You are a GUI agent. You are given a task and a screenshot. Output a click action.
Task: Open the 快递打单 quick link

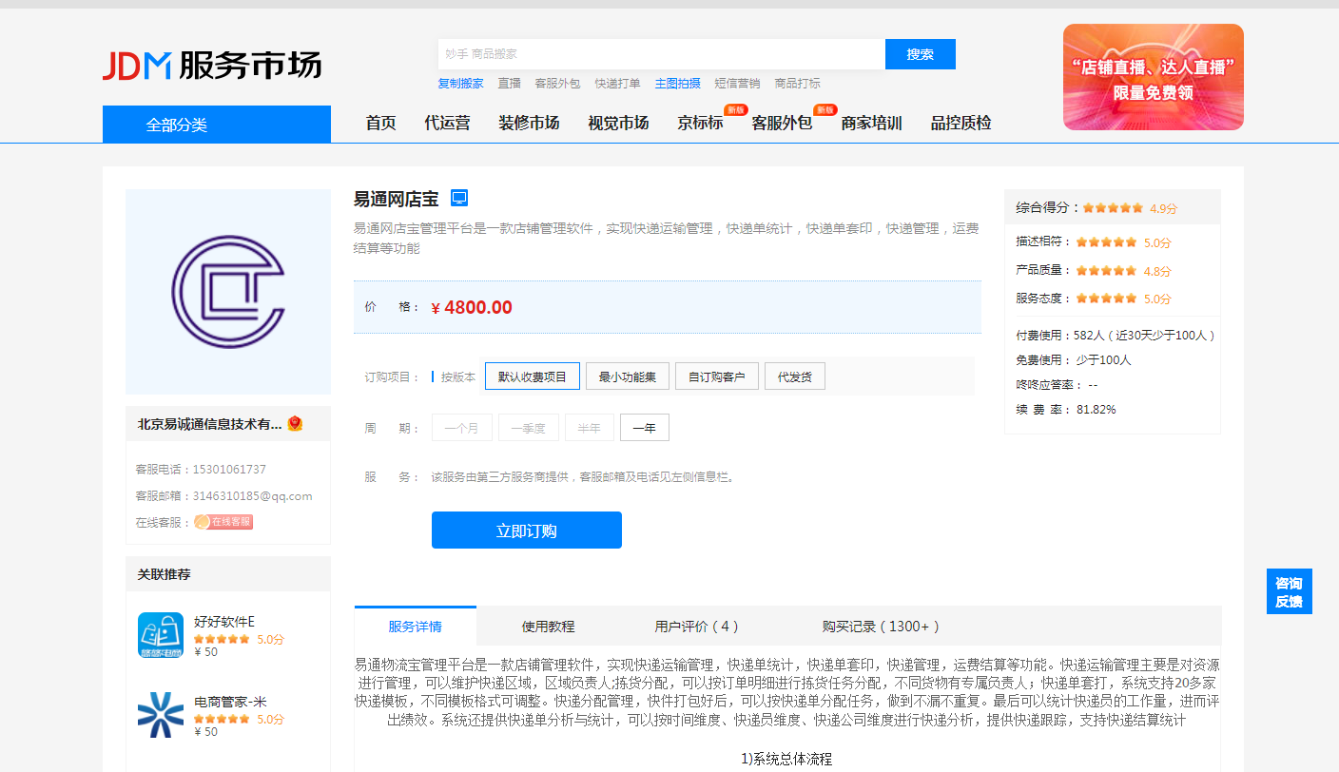(x=618, y=84)
